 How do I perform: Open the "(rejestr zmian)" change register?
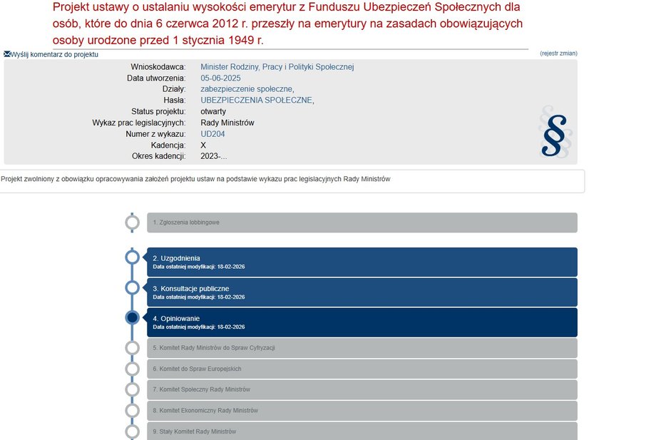point(560,53)
